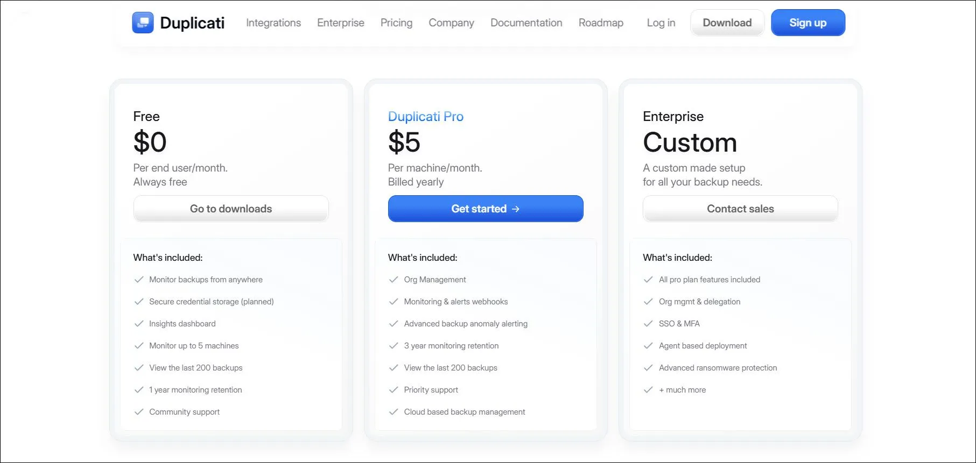Open the Company page

tap(451, 23)
